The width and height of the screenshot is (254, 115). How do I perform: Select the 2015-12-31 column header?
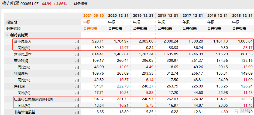242,16
